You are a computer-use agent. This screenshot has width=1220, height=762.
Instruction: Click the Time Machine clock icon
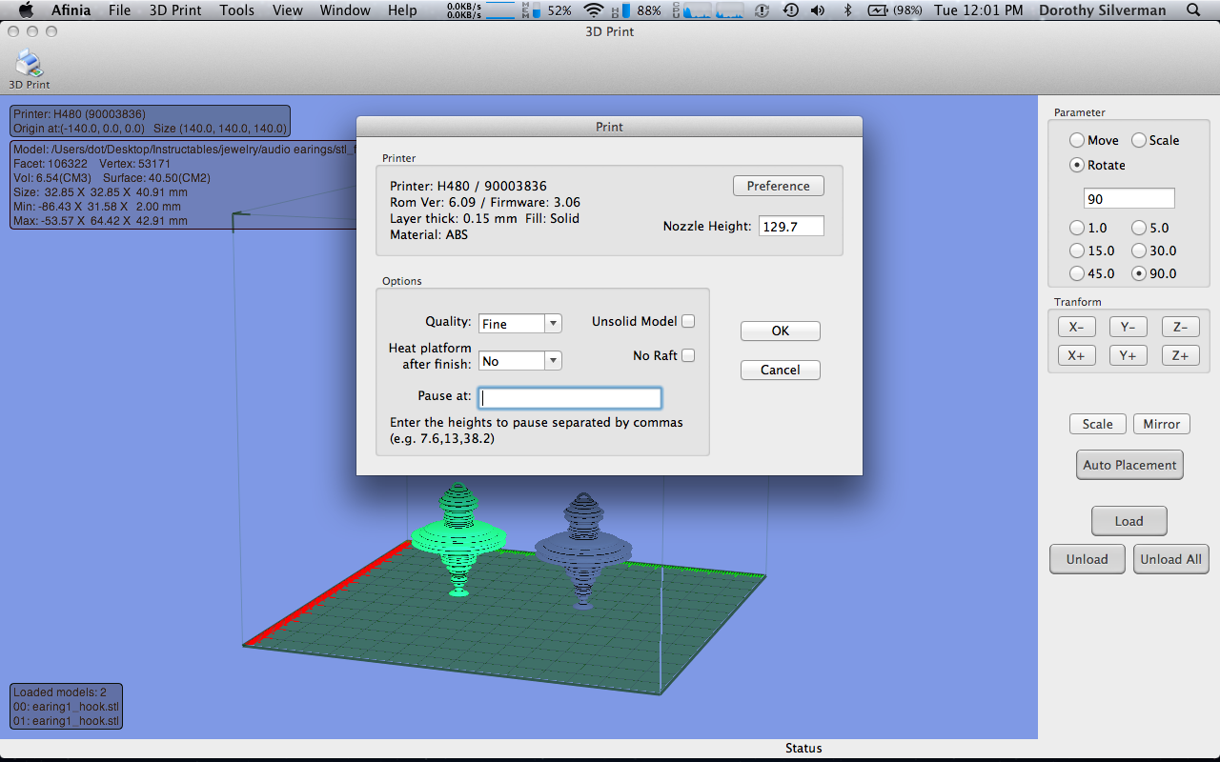(x=790, y=10)
